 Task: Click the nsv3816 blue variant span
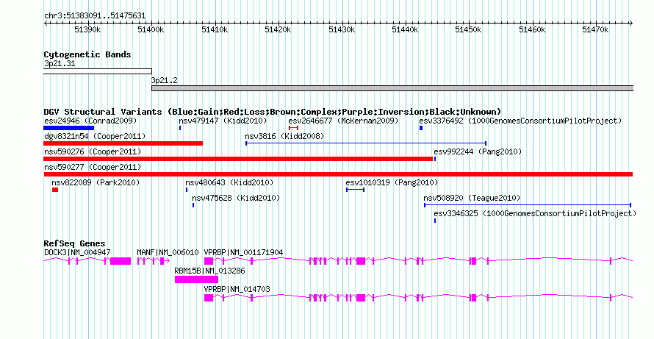click(x=366, y=143)
